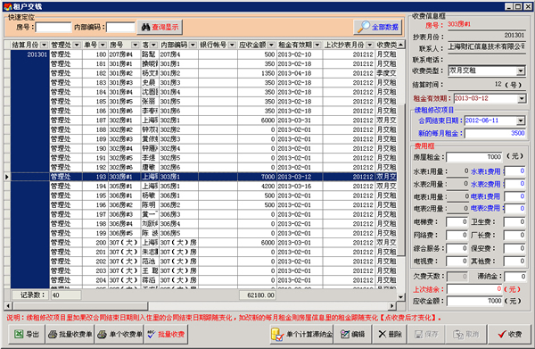Select row 182 with amount 1350
This screenshot has width=535, height=349.
[x=203, y=73]
